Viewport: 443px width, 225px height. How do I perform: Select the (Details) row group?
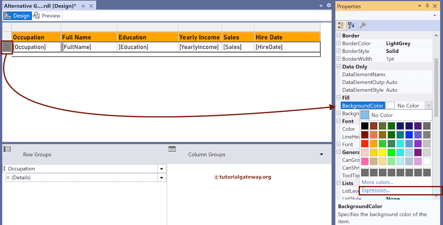click(82, 177)
